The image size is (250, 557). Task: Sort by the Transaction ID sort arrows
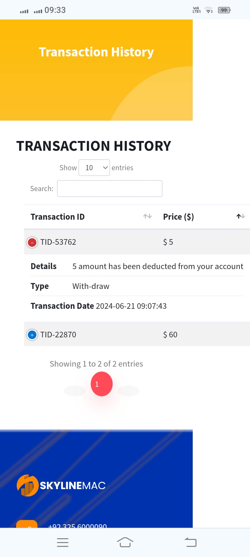[x=148, y=217]
